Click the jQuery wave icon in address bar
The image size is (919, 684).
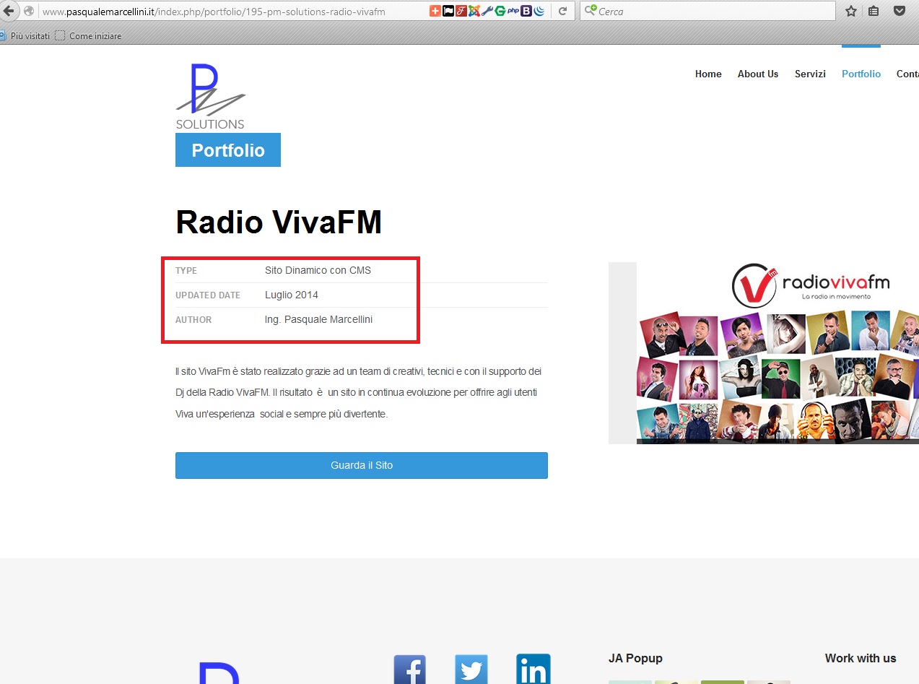point(539,11)
